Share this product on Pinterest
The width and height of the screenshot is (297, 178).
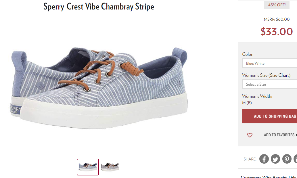287,159
